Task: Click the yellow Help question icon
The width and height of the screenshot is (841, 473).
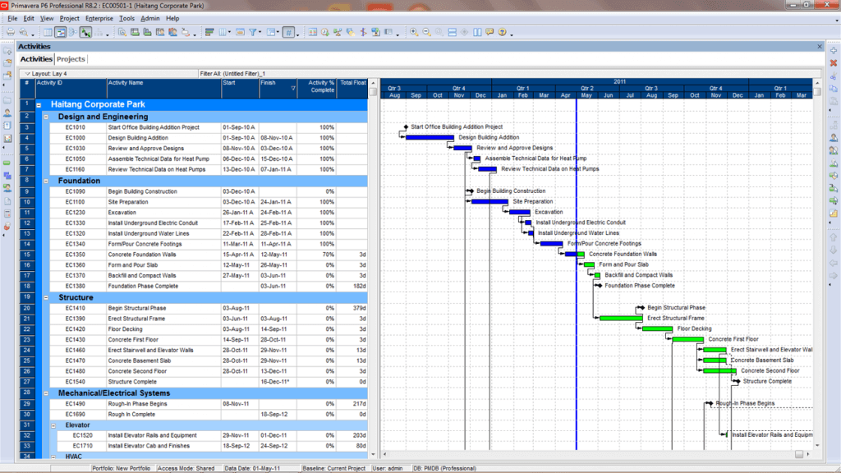Action: (503, 33)
